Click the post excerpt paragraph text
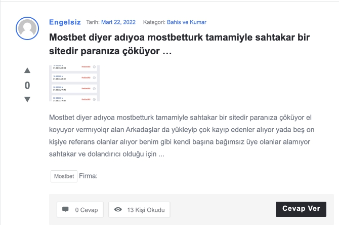Image resolution: width=339 pixels, height=225 pixels. [182, 136]
